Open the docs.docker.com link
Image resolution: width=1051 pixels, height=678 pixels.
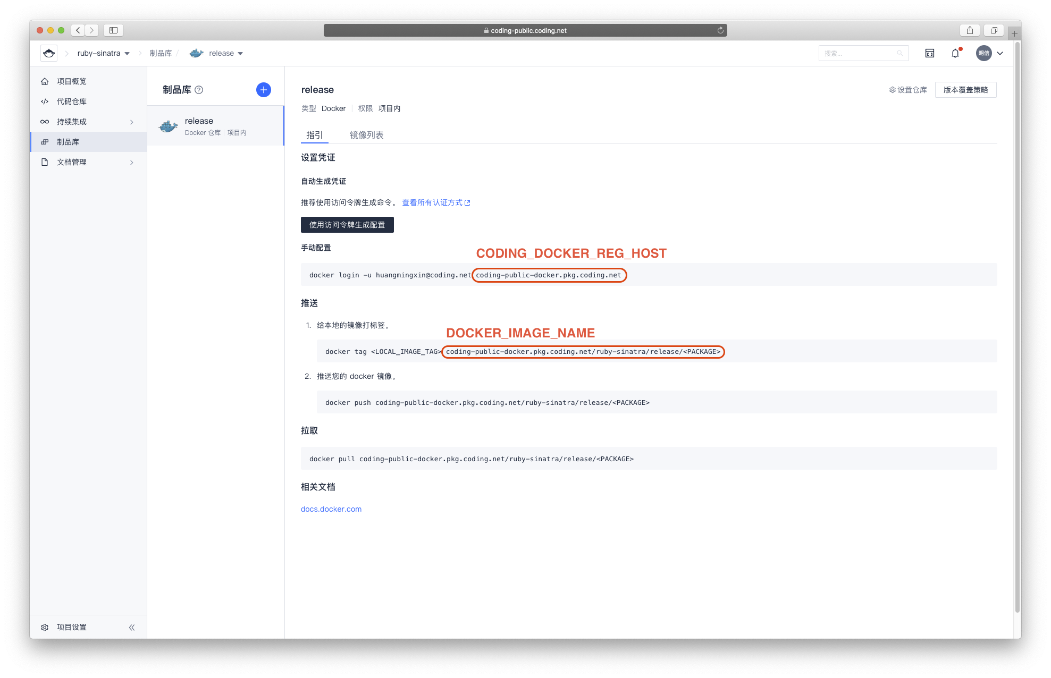331,509
